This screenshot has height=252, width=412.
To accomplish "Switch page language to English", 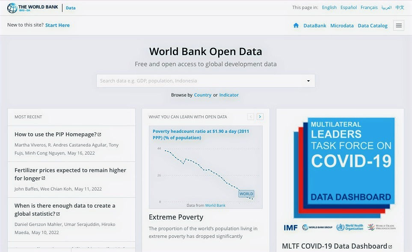I will (329, 7).
